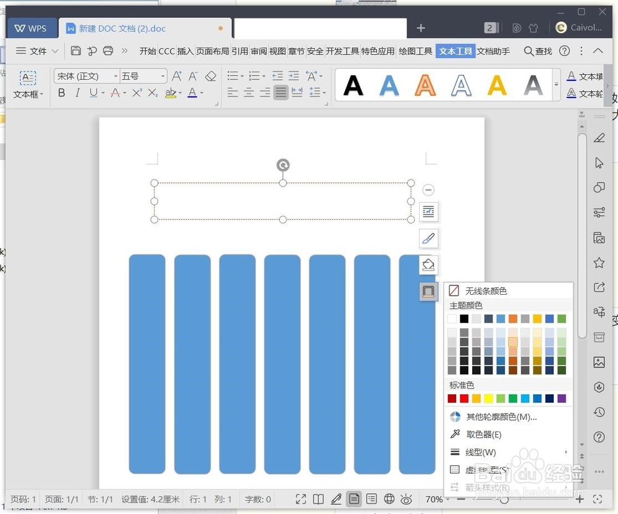Click the Underline icon
The image size is (618, 514).
(93, 93)
